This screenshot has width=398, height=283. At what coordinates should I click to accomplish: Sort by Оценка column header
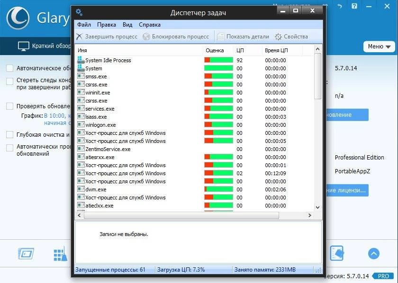click(x=218, y=50)
